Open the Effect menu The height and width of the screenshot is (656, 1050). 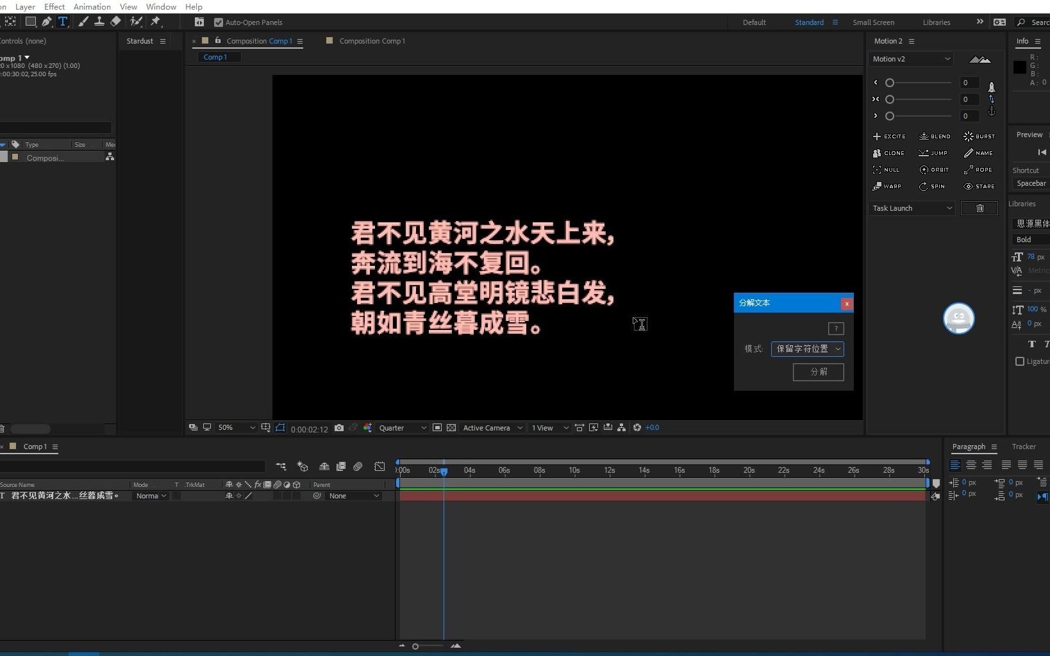[54, 6]
